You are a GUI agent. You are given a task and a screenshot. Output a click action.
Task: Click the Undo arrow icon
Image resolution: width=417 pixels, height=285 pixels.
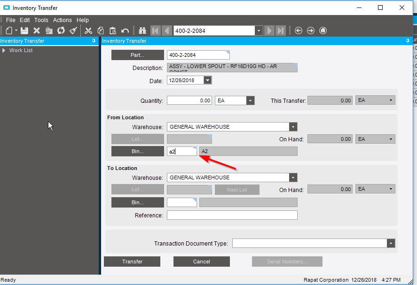pos(125,31)
